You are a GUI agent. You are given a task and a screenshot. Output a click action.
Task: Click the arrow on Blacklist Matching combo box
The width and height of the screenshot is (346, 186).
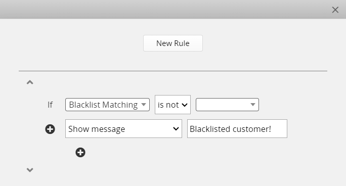click(144, 105)
